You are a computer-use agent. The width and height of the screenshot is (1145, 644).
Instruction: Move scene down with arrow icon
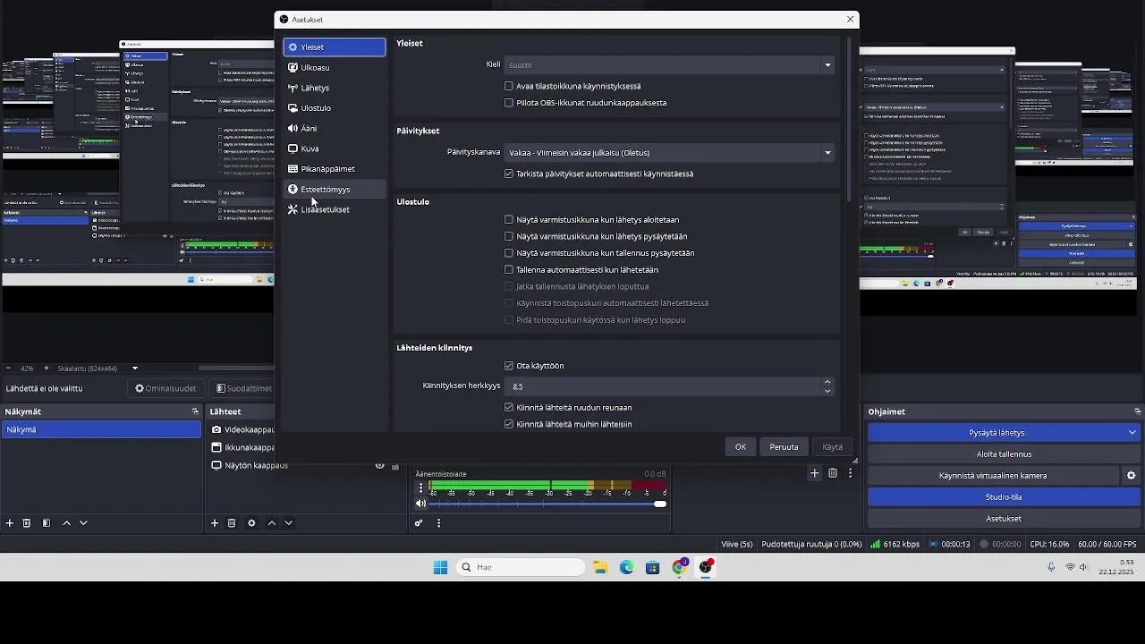(x=83, y=523)
